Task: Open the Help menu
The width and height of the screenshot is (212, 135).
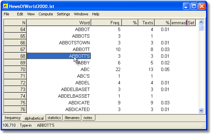Action: 96,14
